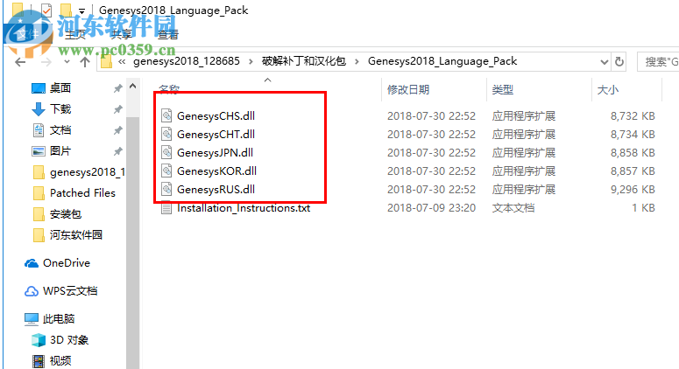Sort files by 修改日期 column
Screen dimensions: 679x369
point(408,89)
